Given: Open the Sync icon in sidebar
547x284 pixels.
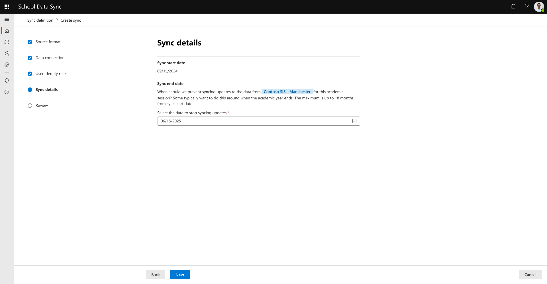Looking at the screenshot, I should (x=7, y=42).
